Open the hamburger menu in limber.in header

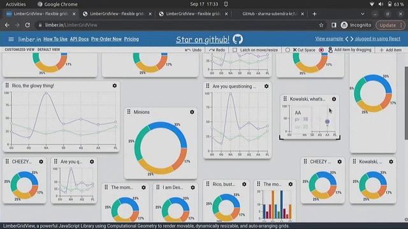tap(11, 39)
